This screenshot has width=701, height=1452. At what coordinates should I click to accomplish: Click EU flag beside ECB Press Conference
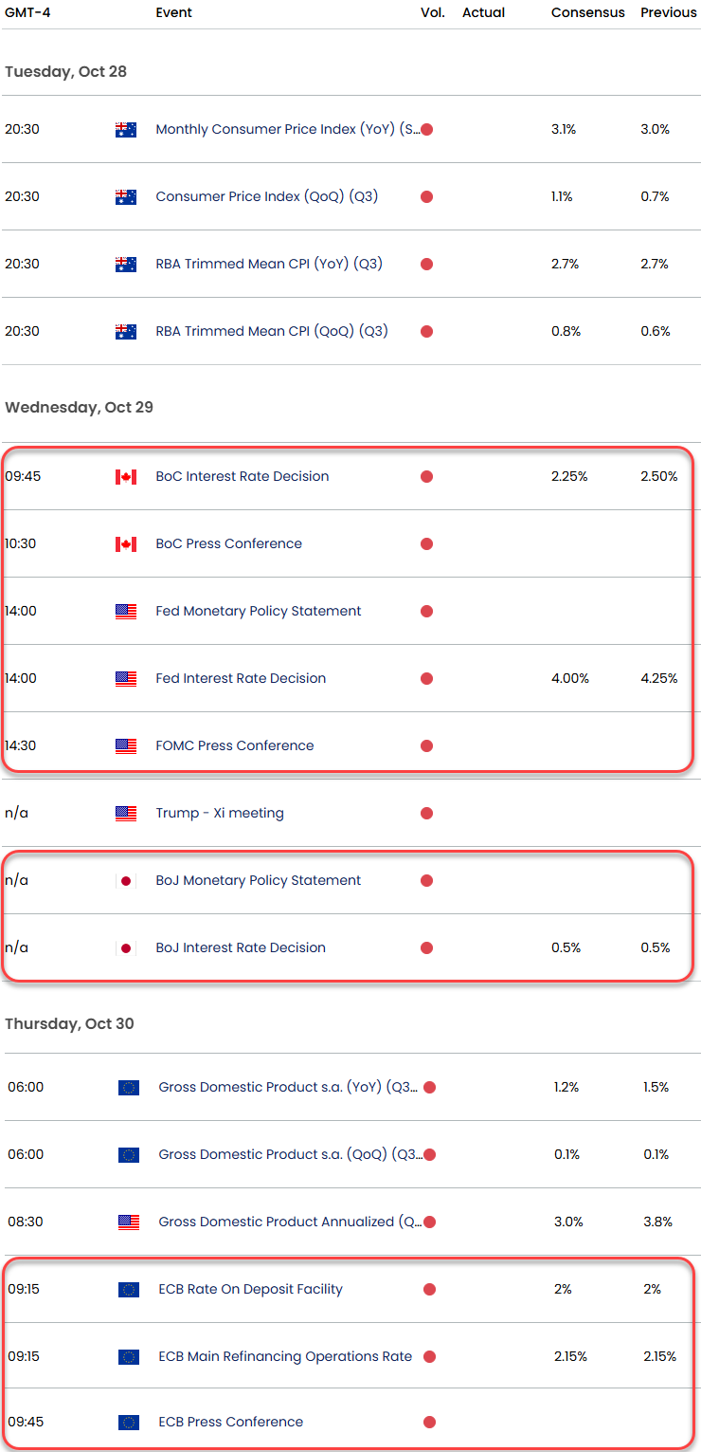(128, 1423)
